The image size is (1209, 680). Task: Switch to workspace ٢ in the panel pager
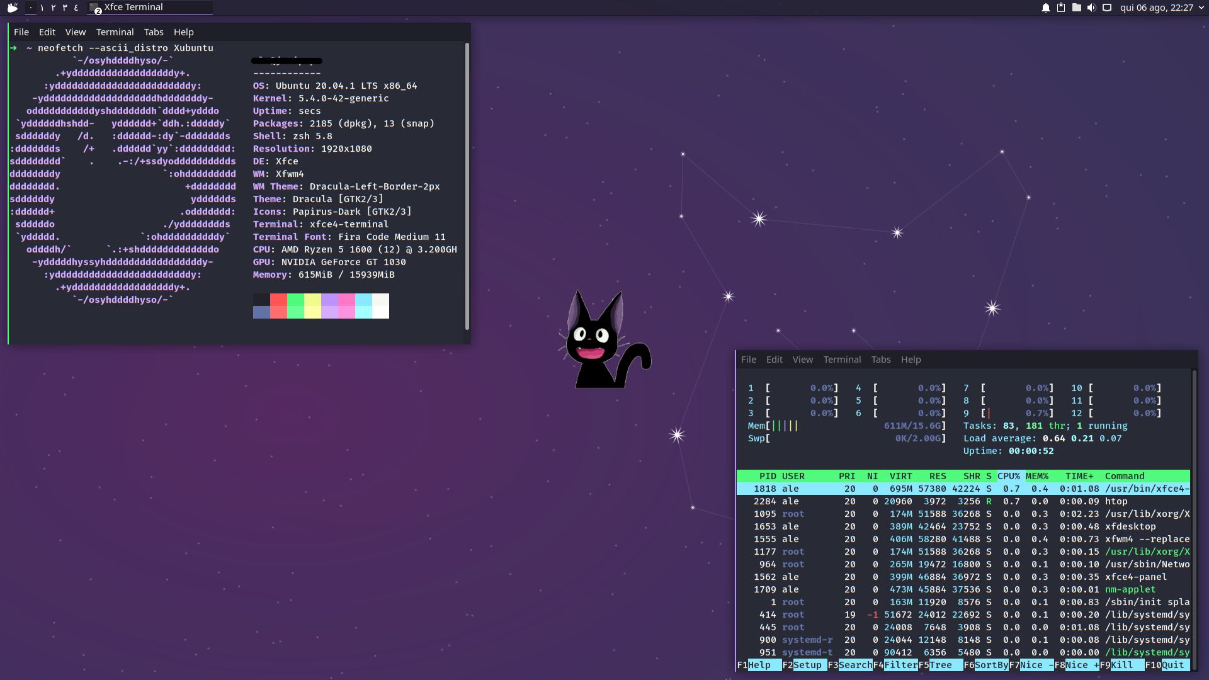click(x=53, y=8)
